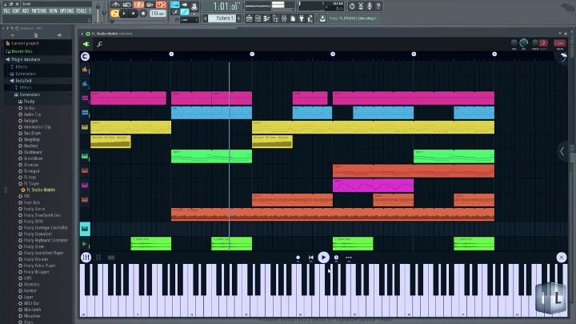Select FL Studio Mobile in browser list
The height and width of the screenshot is (324, 576).
tap(41, 190)
